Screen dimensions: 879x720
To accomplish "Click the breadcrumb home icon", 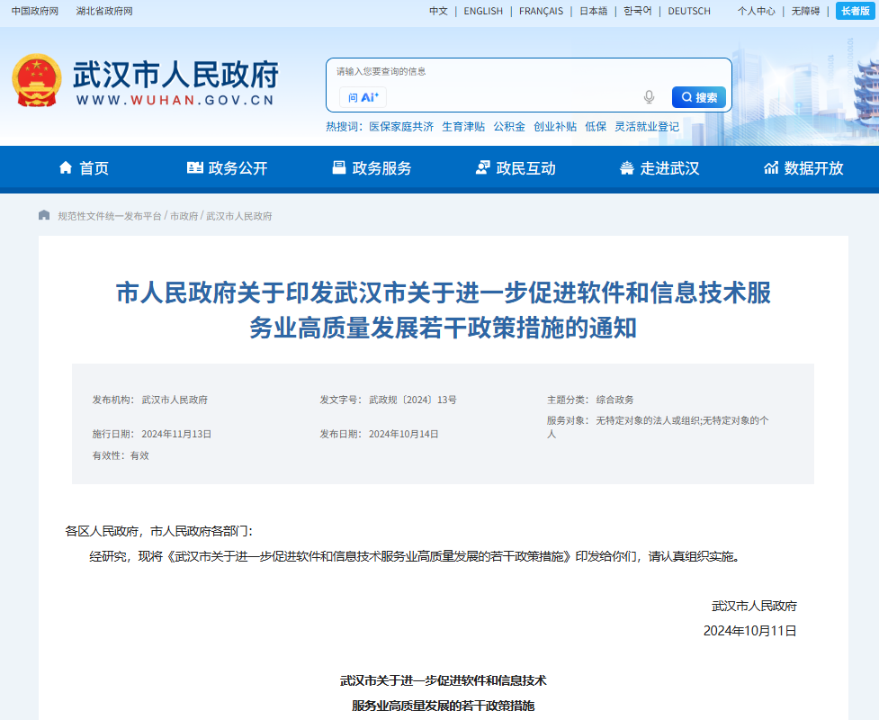I will tap(42, 215).
